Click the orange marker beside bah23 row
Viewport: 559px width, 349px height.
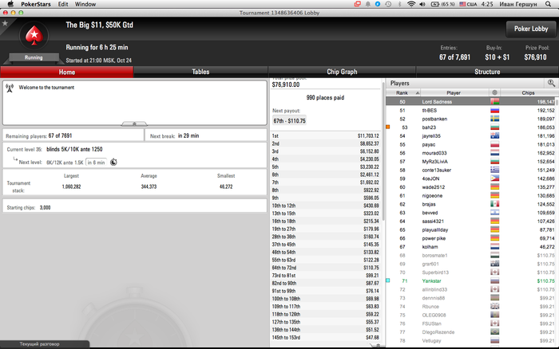click(388, 127)
